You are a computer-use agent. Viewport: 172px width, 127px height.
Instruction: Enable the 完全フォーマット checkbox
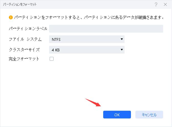[52, 59]
